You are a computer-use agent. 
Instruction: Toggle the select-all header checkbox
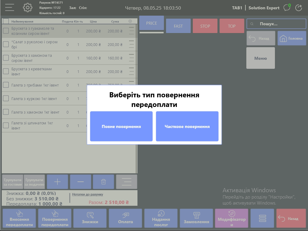[x=6, y=21]
